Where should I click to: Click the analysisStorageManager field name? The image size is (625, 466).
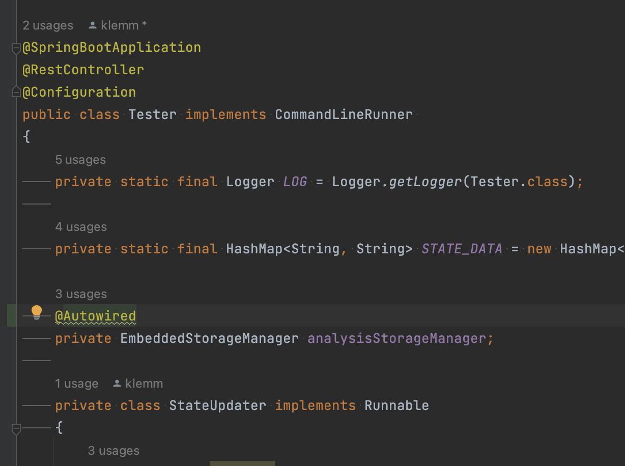pos(400,338)
